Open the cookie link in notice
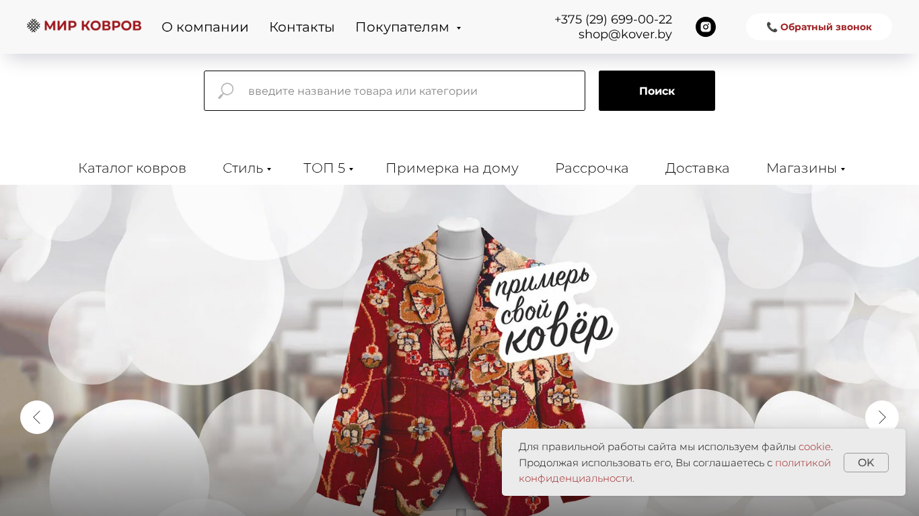This screenshot has height=516, width=919. coord(815,447)
